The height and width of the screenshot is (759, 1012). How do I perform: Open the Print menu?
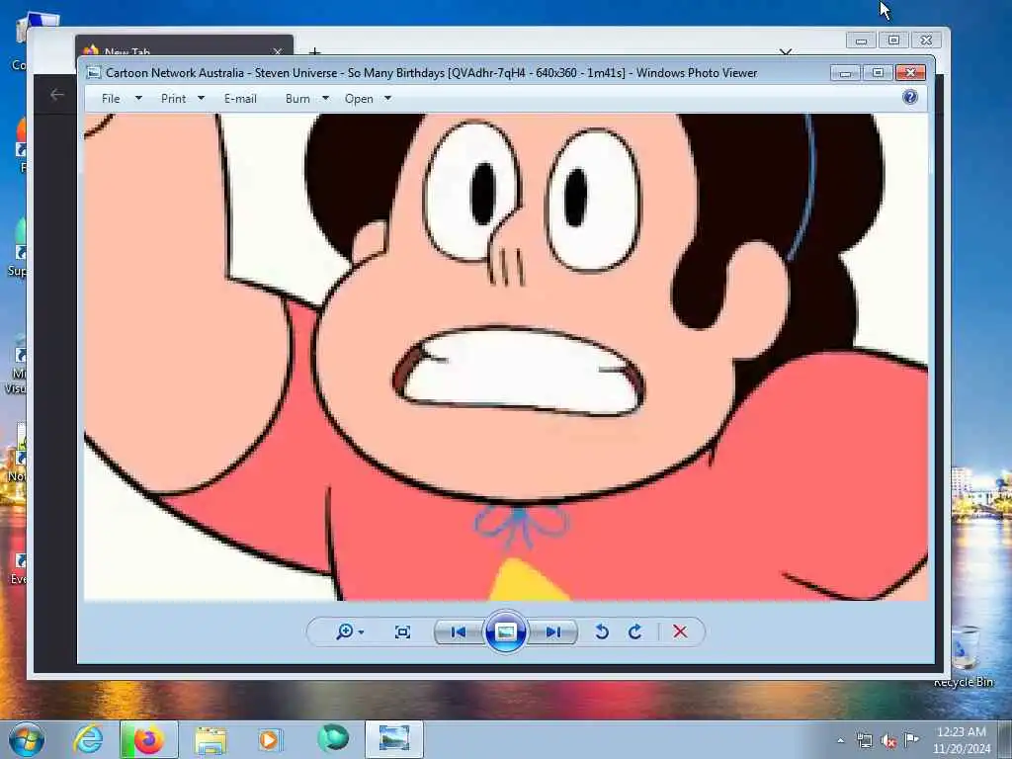(x=173, y=99)
